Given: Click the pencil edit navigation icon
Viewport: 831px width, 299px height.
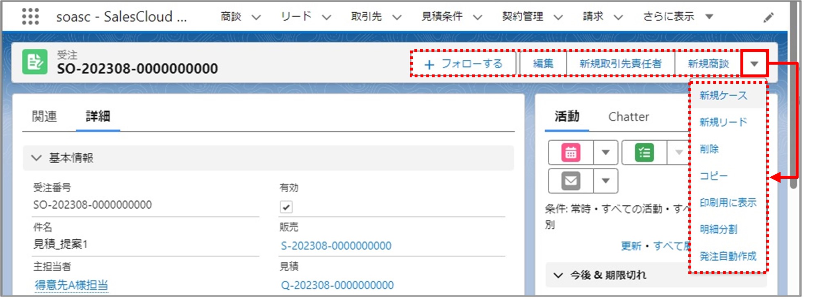Looking at the screenshot, I should (768, 18).
